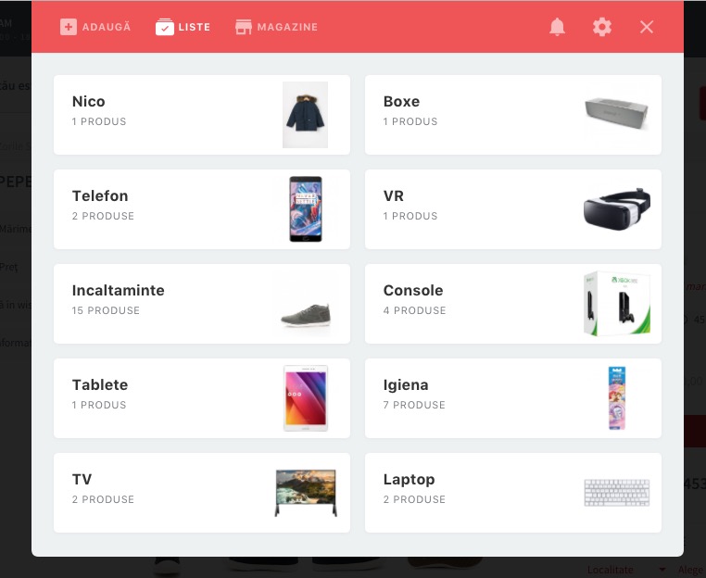Select the Adaugă tab label
706x578 pixels.
107,27
